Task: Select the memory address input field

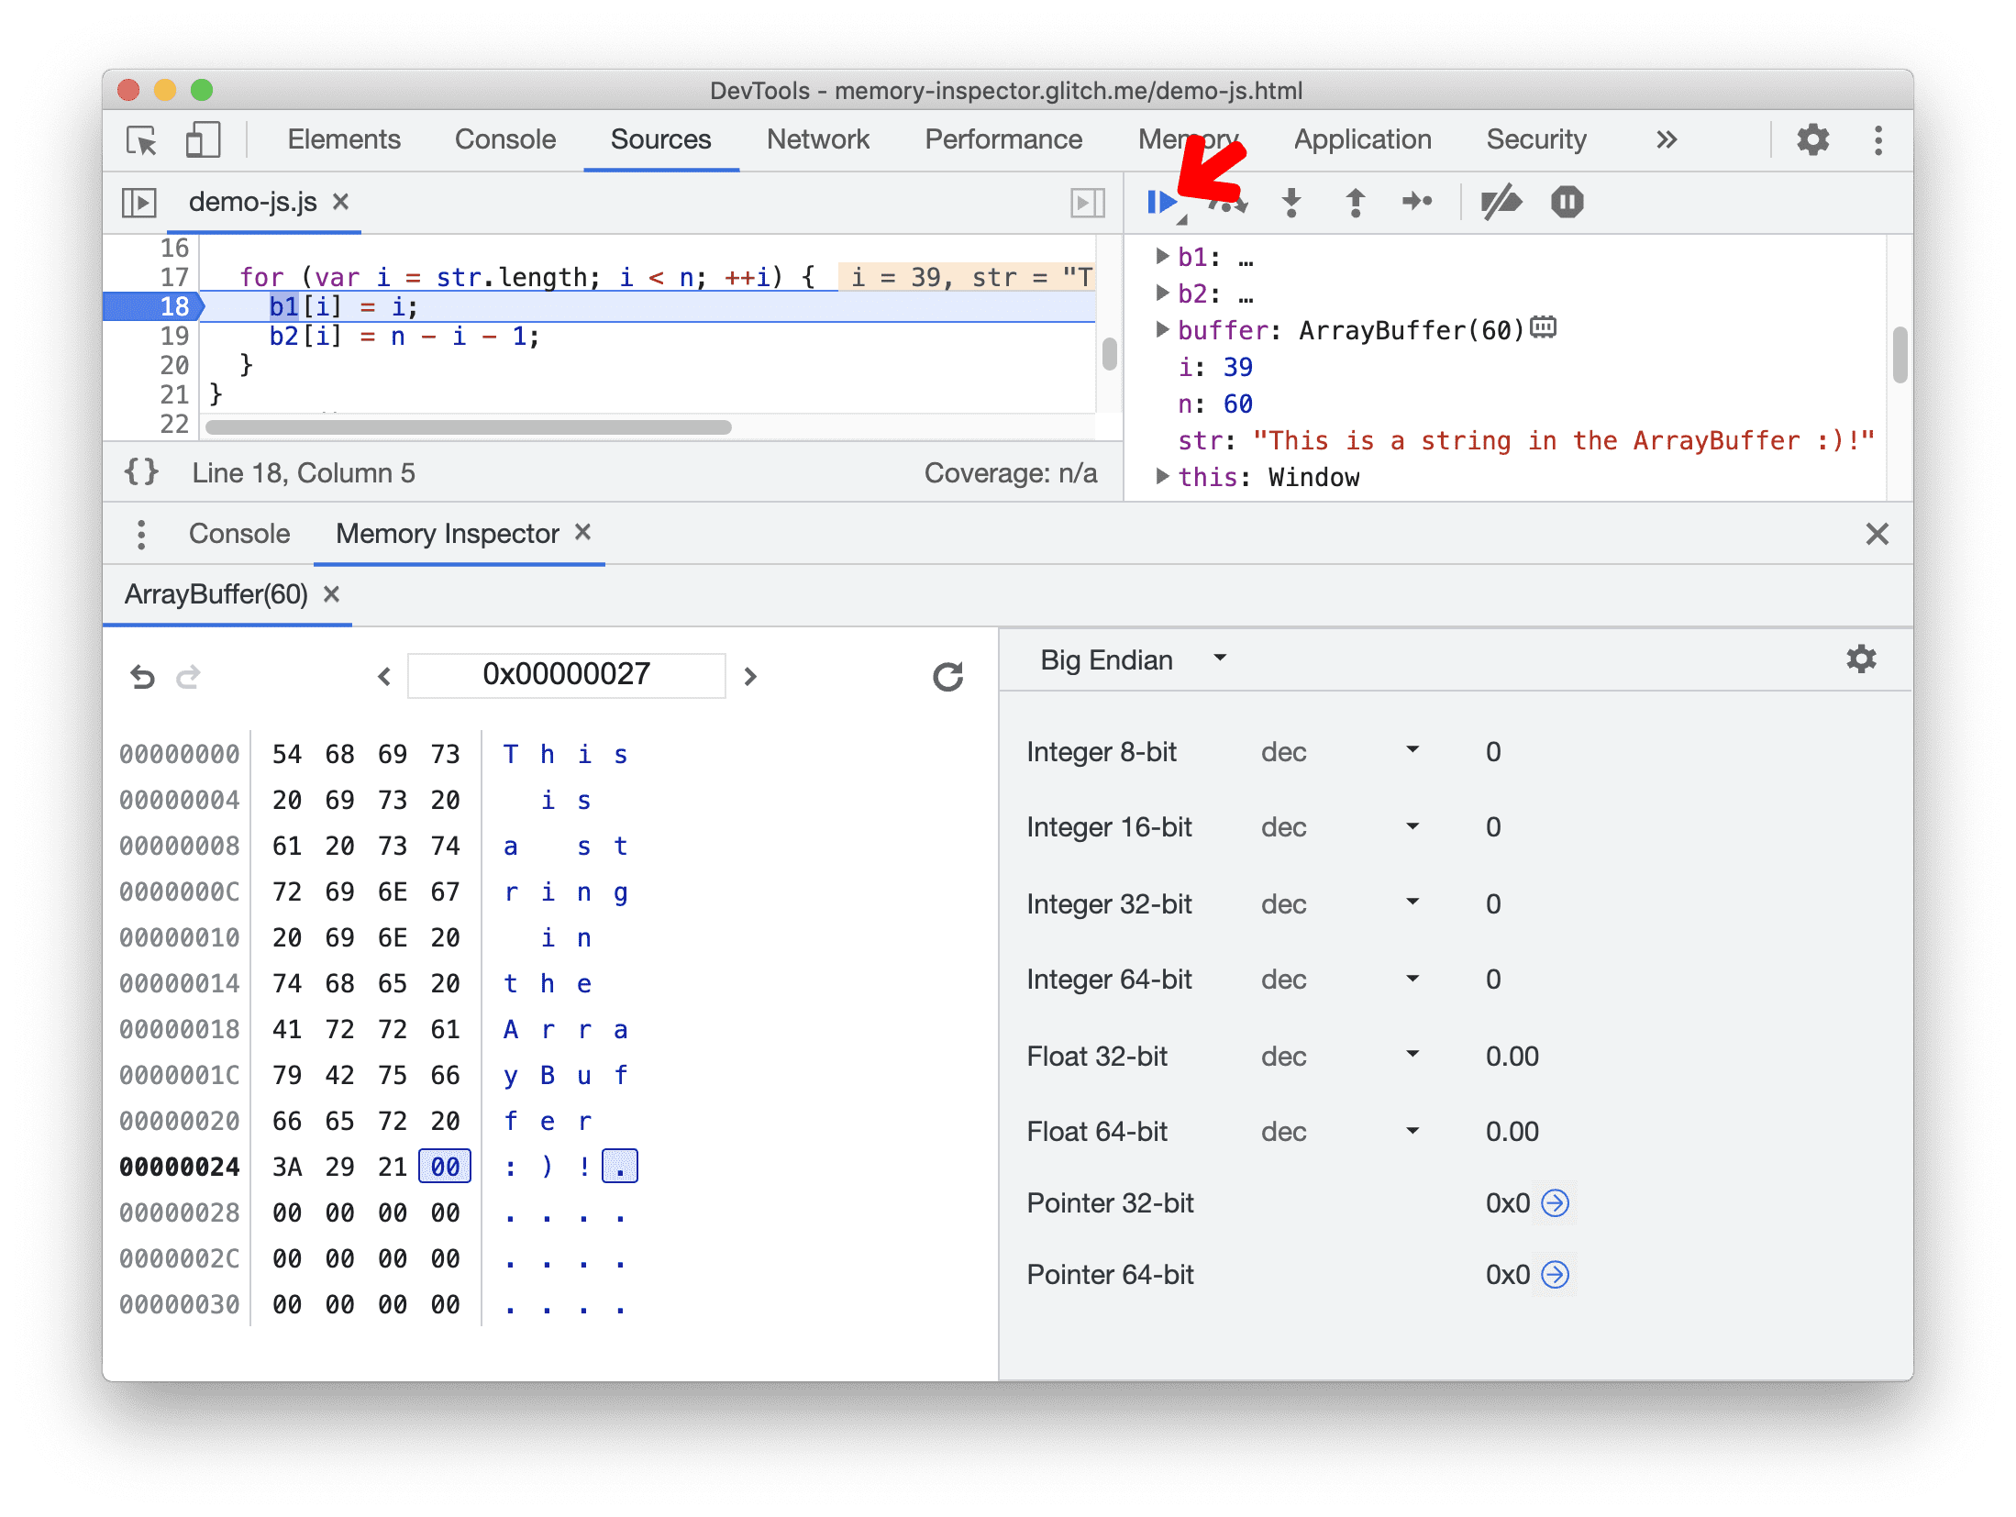Action: tap(564, 672)
